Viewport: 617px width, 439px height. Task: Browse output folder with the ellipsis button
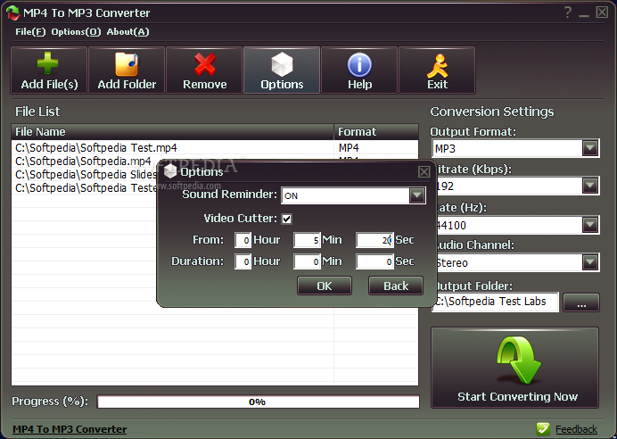click(x=581, y=303)
